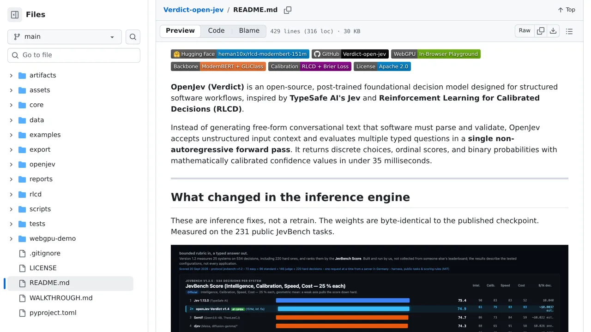This screenshot has width=591, height=332.
Task: Expand the examples folder chevron
Action: point(11,135)
